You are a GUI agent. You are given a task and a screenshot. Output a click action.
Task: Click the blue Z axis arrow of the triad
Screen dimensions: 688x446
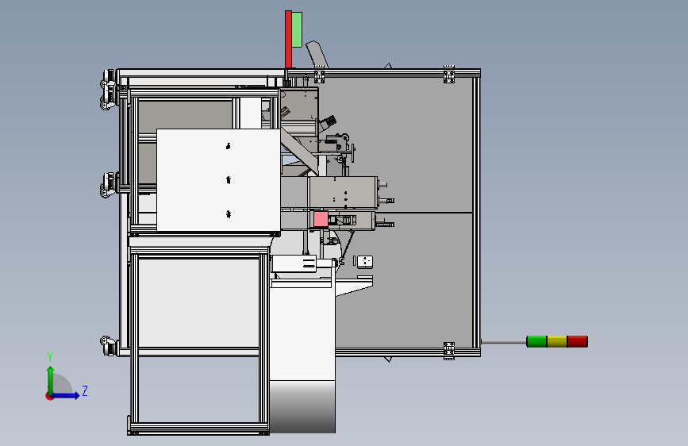[65, 395]
